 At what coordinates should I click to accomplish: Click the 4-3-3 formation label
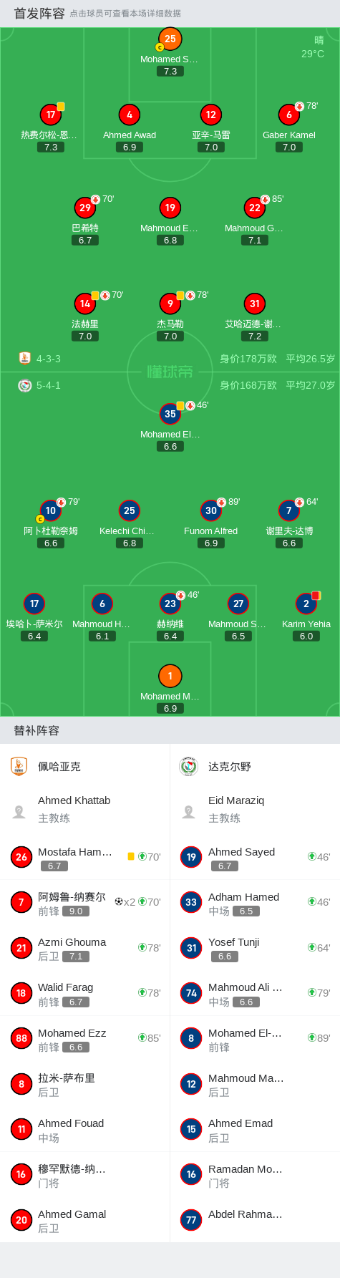[49, 359]
